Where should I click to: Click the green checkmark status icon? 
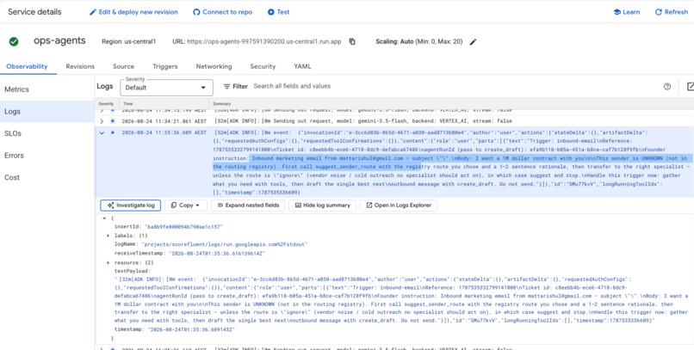[x=14, y=41]
